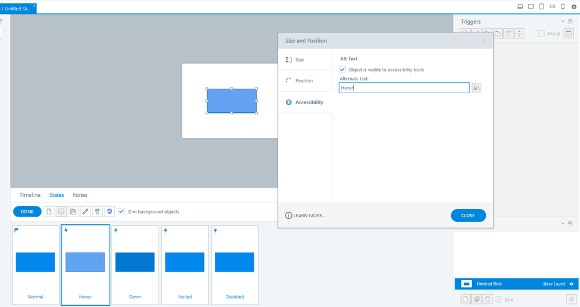The width and height of the screenshot is (580, 307).
Task: Select the Normal state thumbnail
Action: tap(35, 265)
